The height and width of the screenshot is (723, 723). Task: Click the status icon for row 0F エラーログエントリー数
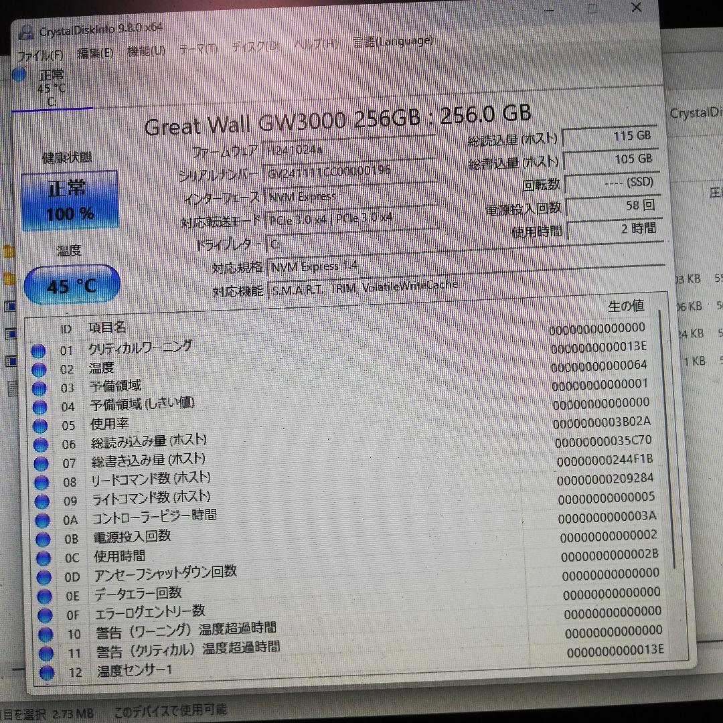pyautogui.click(x=45, y=615)
